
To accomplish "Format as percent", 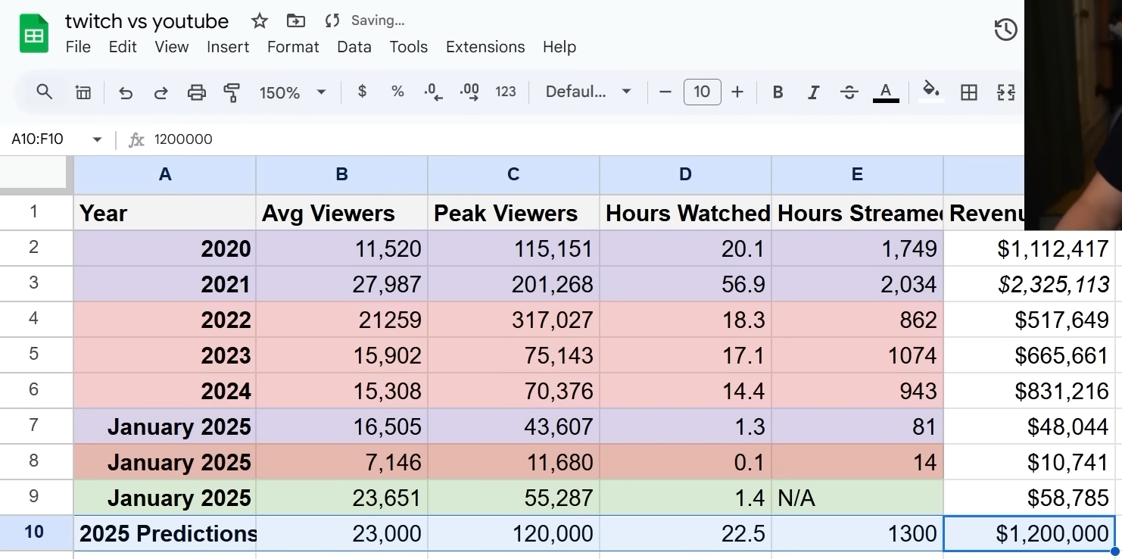I will [x=397, y=92].
